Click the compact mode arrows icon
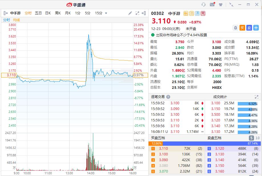This screenshot has height=176, width=262. [231, 5]
